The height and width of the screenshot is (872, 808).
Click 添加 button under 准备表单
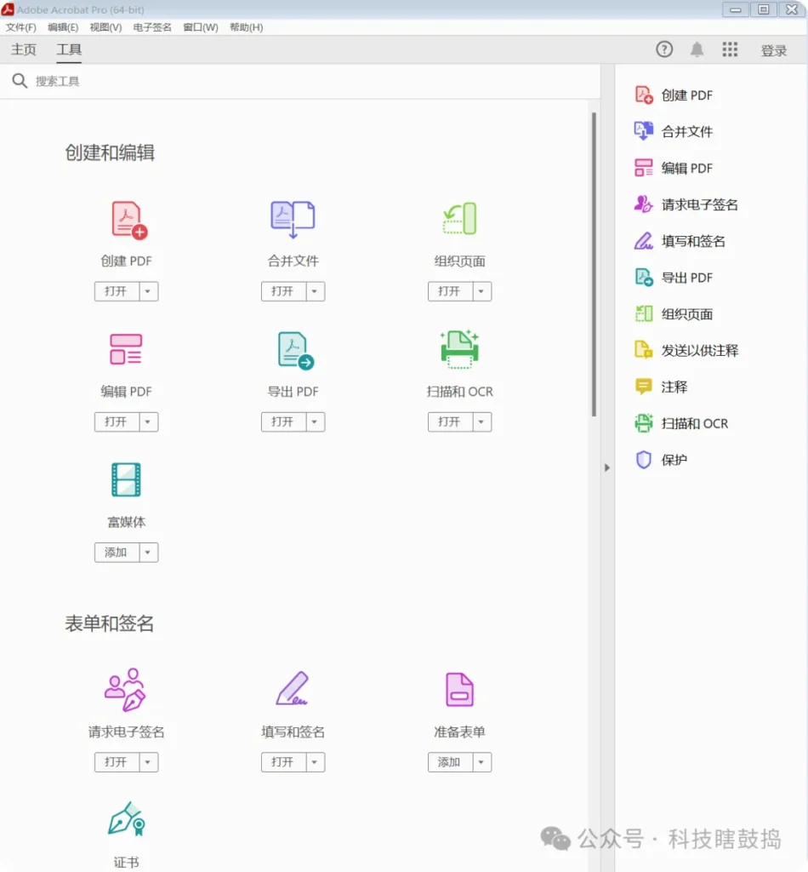click(450, 762)
